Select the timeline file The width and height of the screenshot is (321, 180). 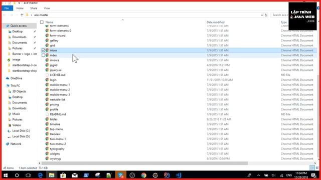[x=55, y=124]
